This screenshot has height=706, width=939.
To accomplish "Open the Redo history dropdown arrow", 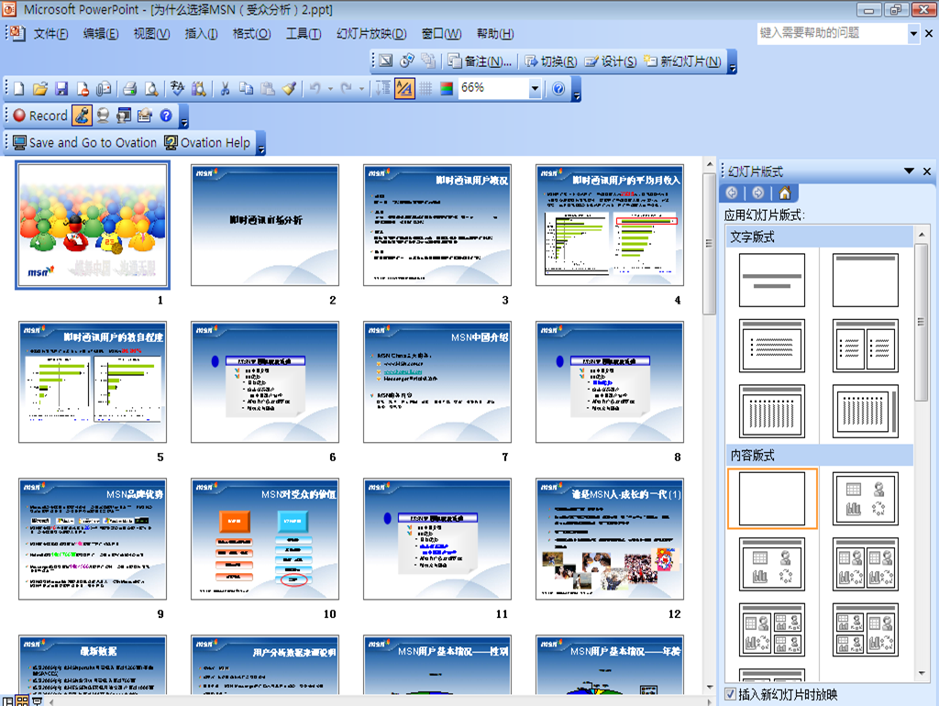I will pos(361,89).
